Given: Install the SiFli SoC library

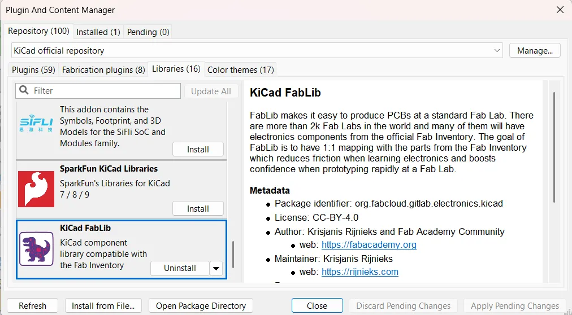Looking at the screenshot, I should (x=198, y=149).
